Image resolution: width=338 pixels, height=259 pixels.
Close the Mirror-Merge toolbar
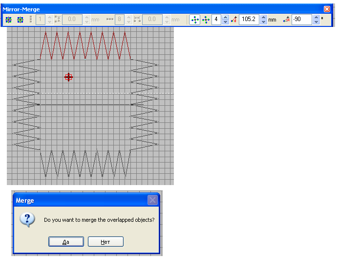point(327,9)
